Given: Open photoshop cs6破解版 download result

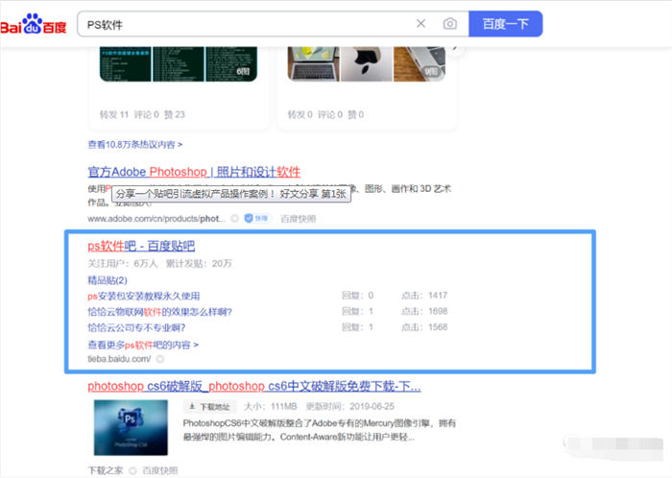Looking at the screenshot, I should point(253,387).
